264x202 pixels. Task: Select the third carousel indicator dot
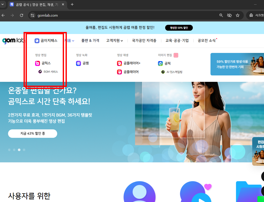point(19,150)
